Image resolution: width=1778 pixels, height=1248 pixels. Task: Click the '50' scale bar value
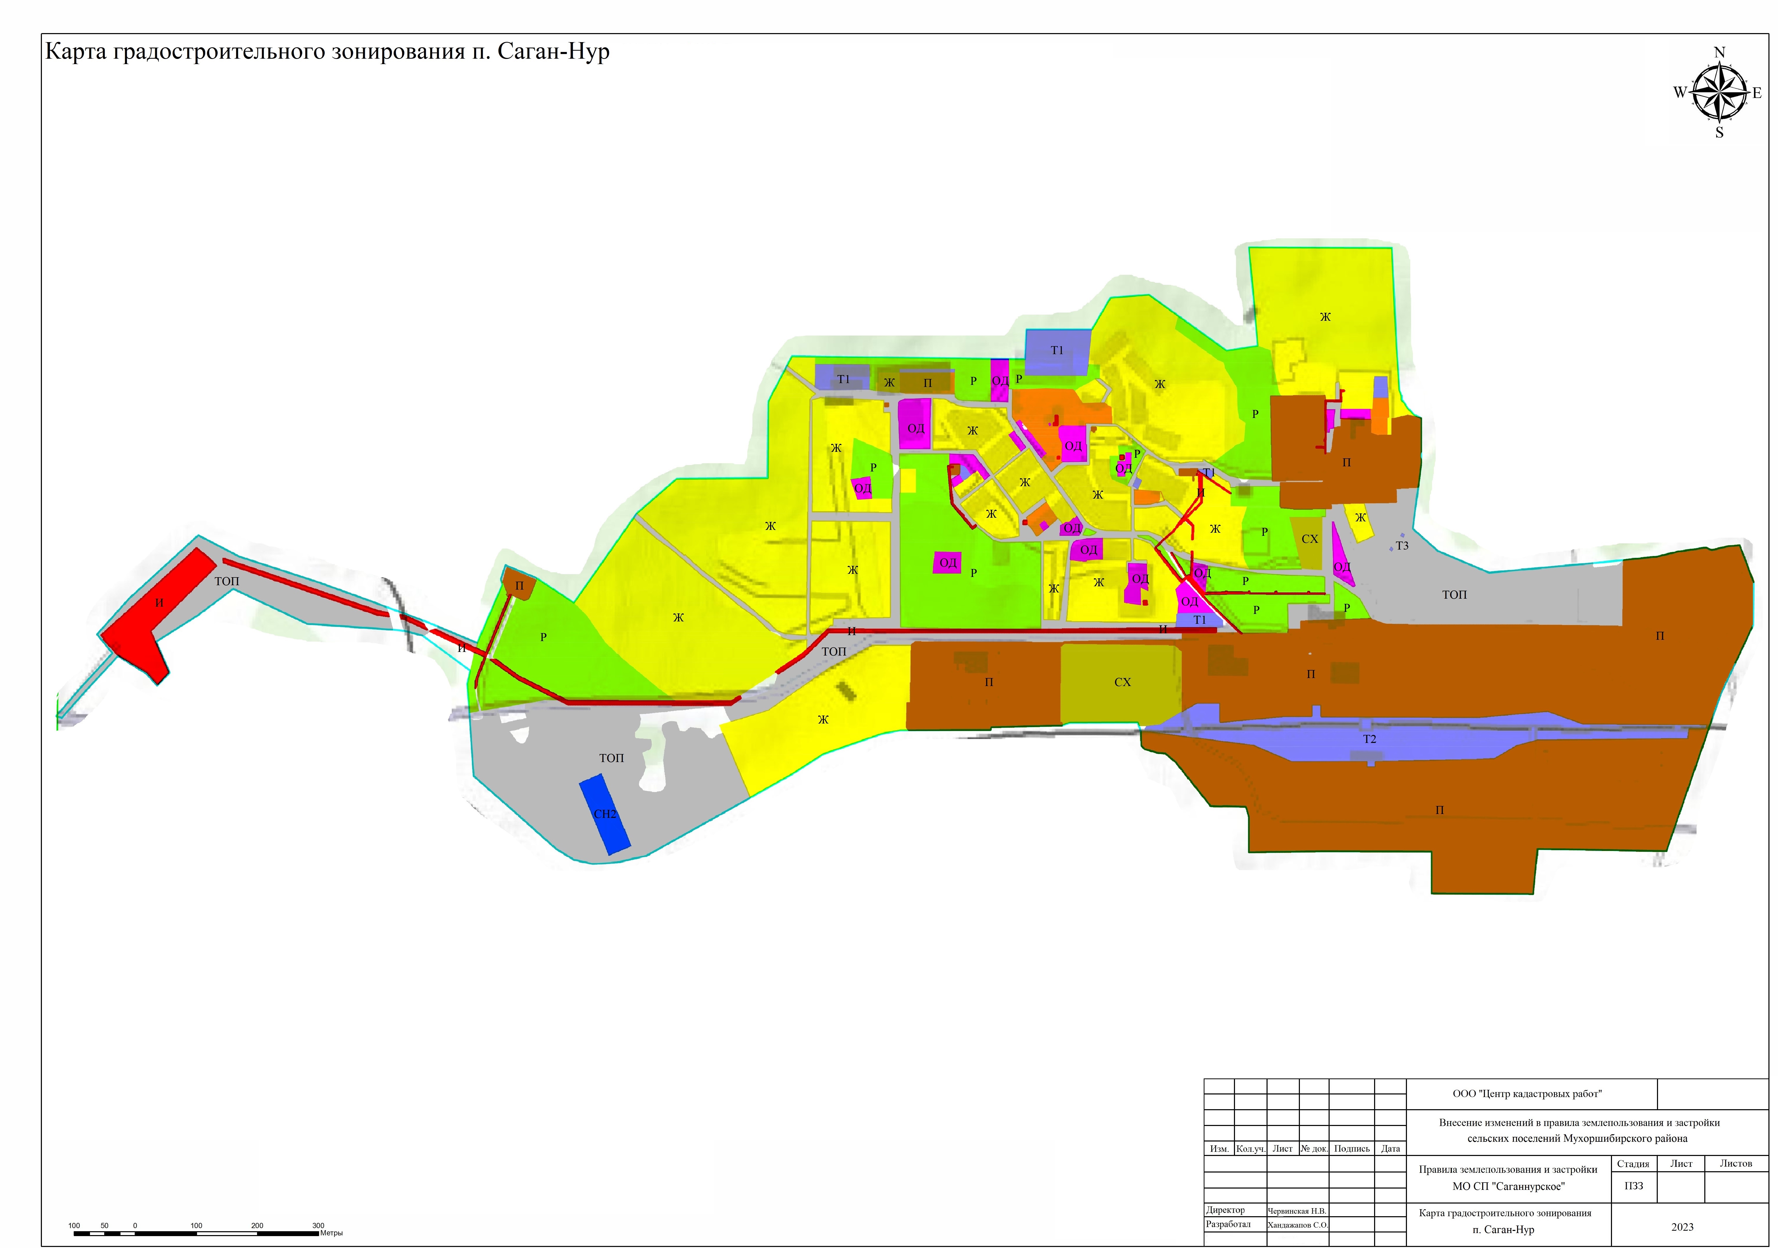point(104,1226)
